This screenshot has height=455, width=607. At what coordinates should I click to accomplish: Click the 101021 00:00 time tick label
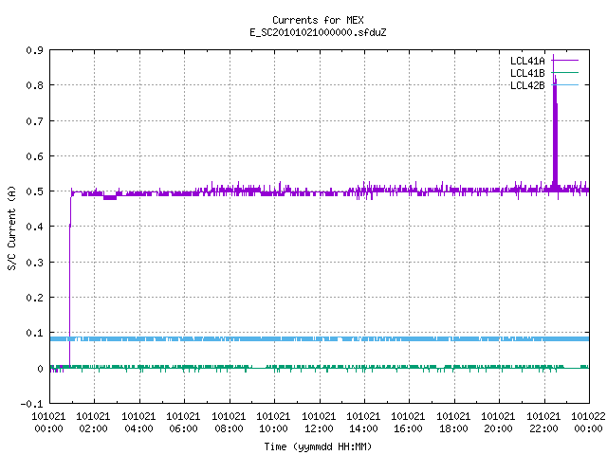tap(48, 423)
